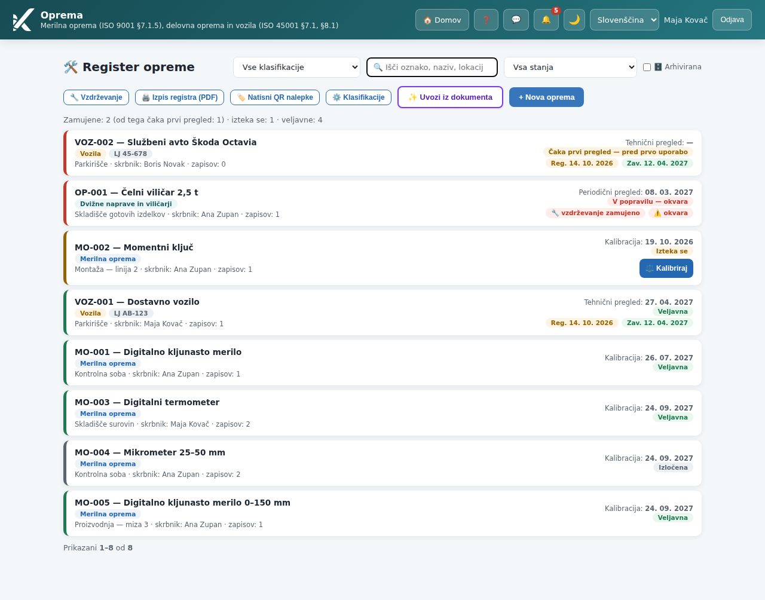Click the Izteka se status badge

point(672,251)
